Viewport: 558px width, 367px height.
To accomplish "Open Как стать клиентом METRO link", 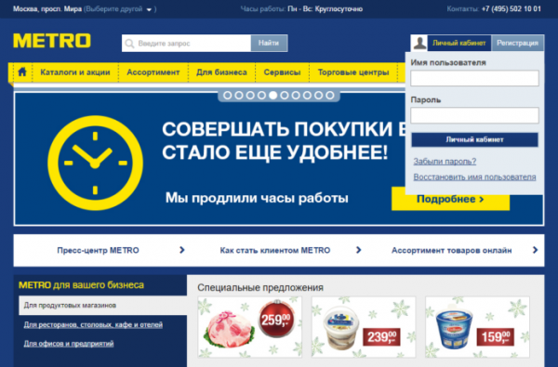I will 275,250.
